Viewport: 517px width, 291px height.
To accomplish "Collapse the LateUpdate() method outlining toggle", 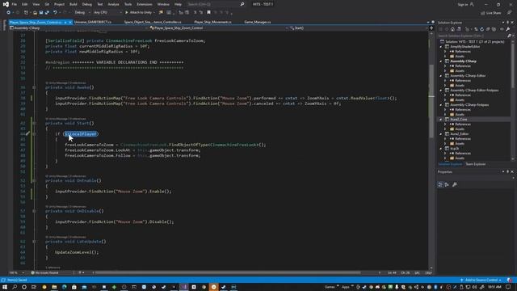I will pos(34,242).
